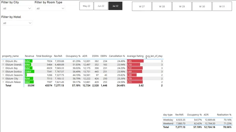Select the Elizium City property name
The image size is (236, 132).
point(12,78)
